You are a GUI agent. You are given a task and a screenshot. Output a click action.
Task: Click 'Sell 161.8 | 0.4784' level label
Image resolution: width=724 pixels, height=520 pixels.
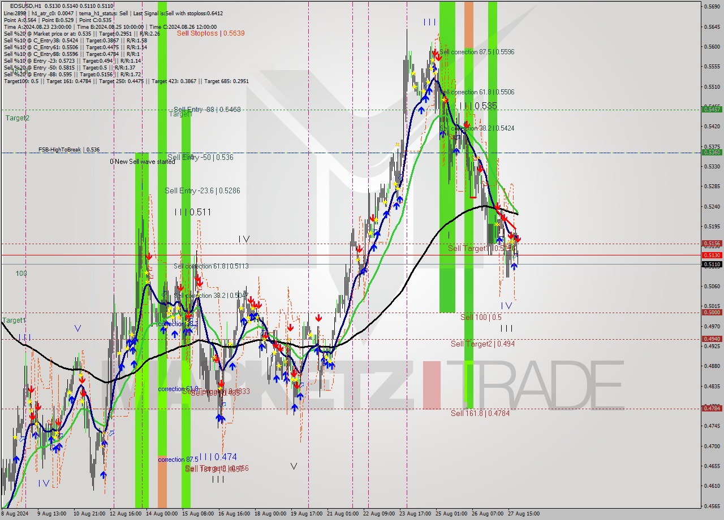click(x=480, y=413)
